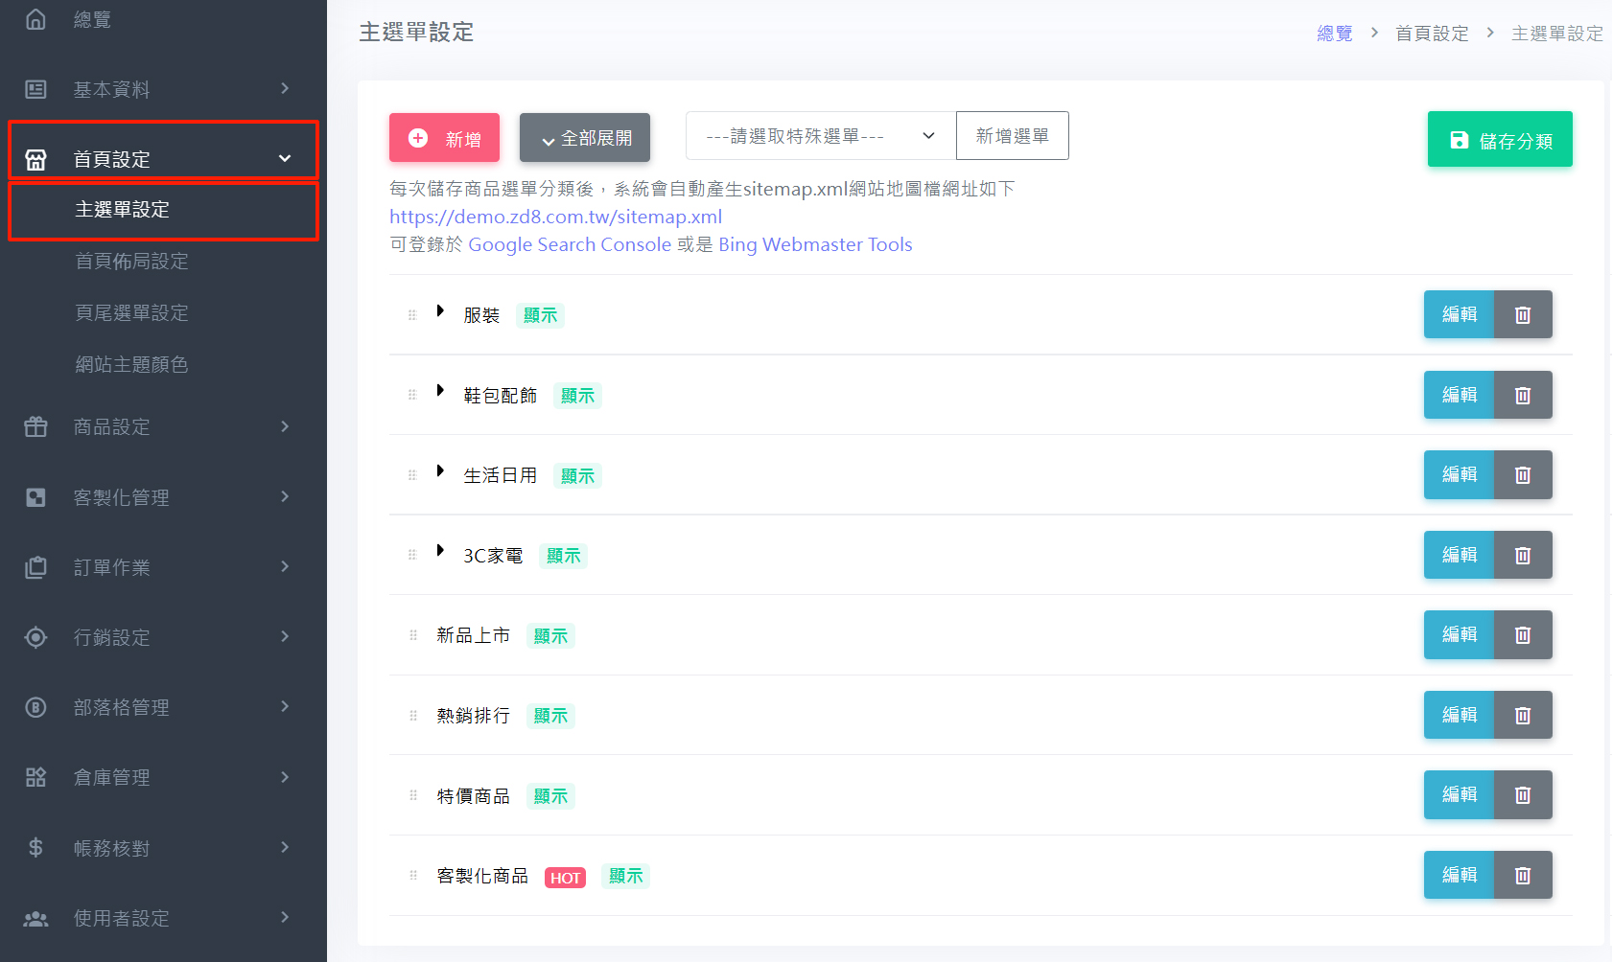Select the 帳務核對 dollar icon
Viewport: 1613px width, 962px height.
[35, 847]
